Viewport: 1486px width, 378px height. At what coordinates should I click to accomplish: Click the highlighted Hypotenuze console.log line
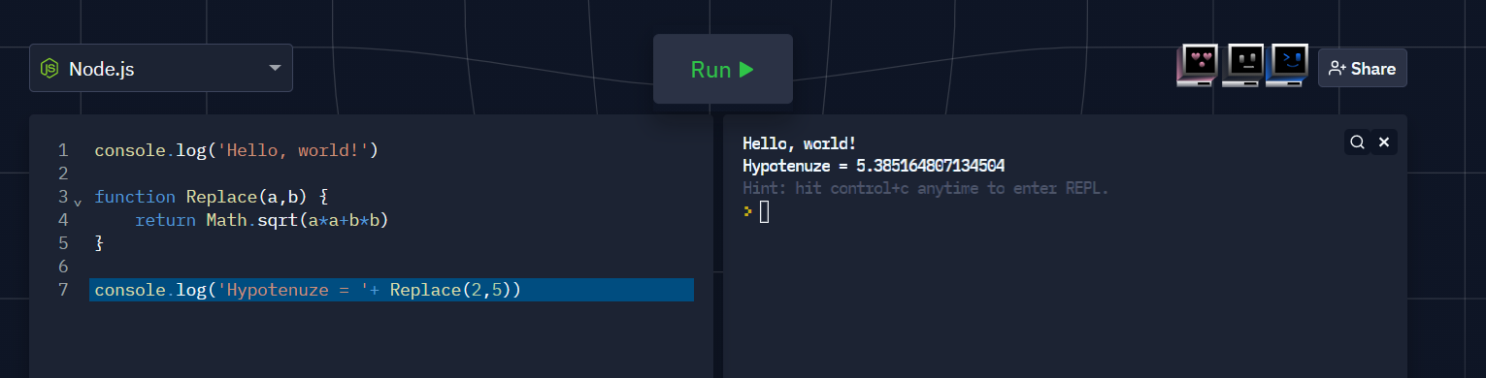pos(391,290)
